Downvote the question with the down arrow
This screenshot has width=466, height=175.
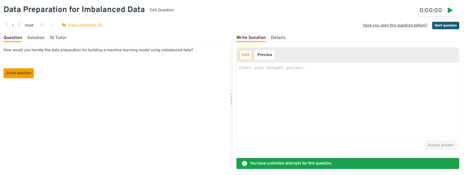(x=19, y=25)
